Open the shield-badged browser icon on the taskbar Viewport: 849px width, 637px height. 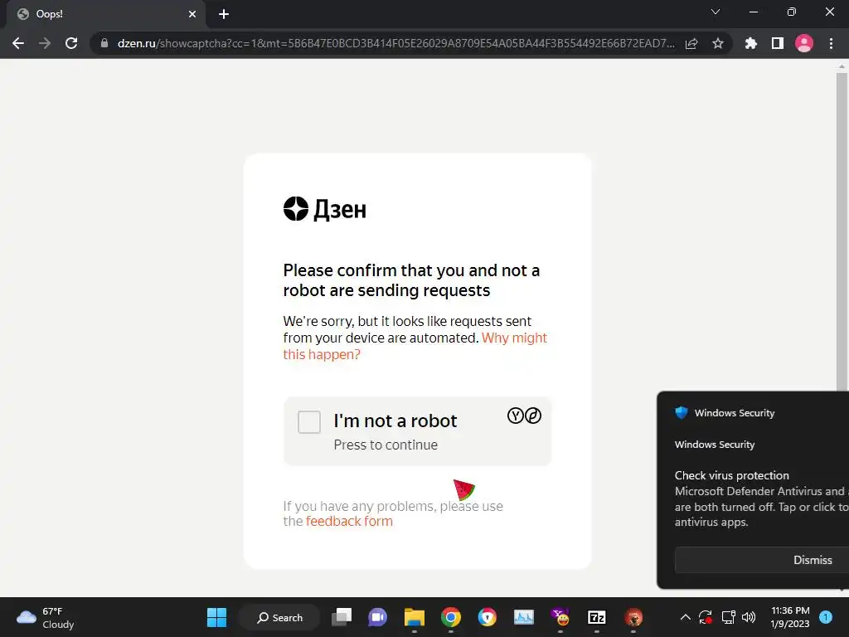click(488, 617)
